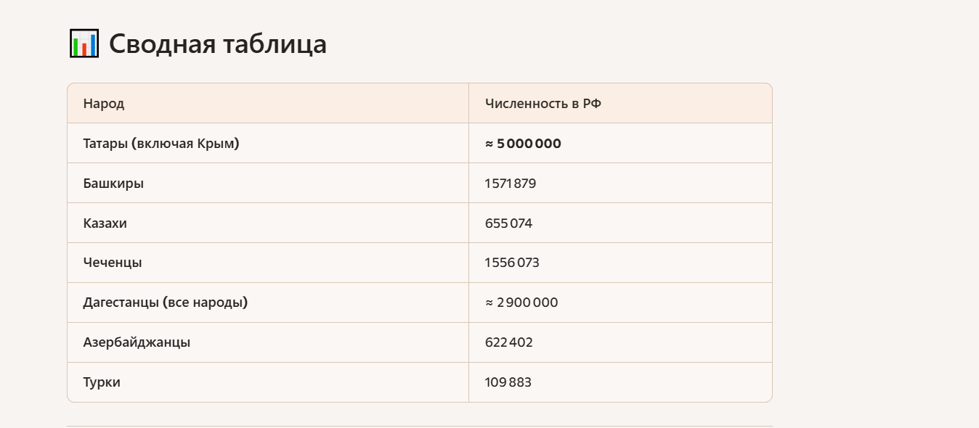
Task: Click the ≈ symbol in the Татары row
Action: [489, 144]
